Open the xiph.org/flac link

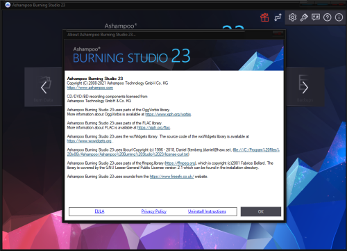[x=154, y=128]
